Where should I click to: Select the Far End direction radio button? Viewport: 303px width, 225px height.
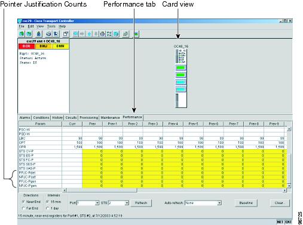23,208
